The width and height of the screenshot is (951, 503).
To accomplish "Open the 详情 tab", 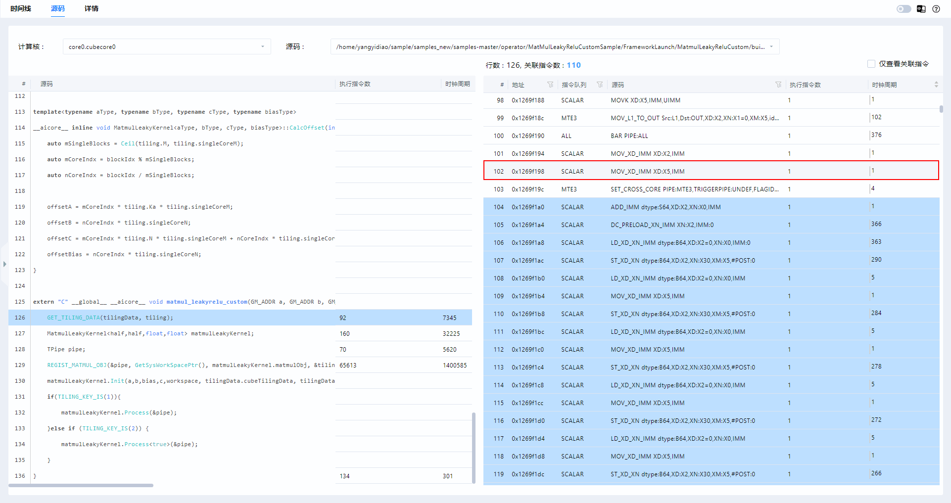I will click(92, 8).
